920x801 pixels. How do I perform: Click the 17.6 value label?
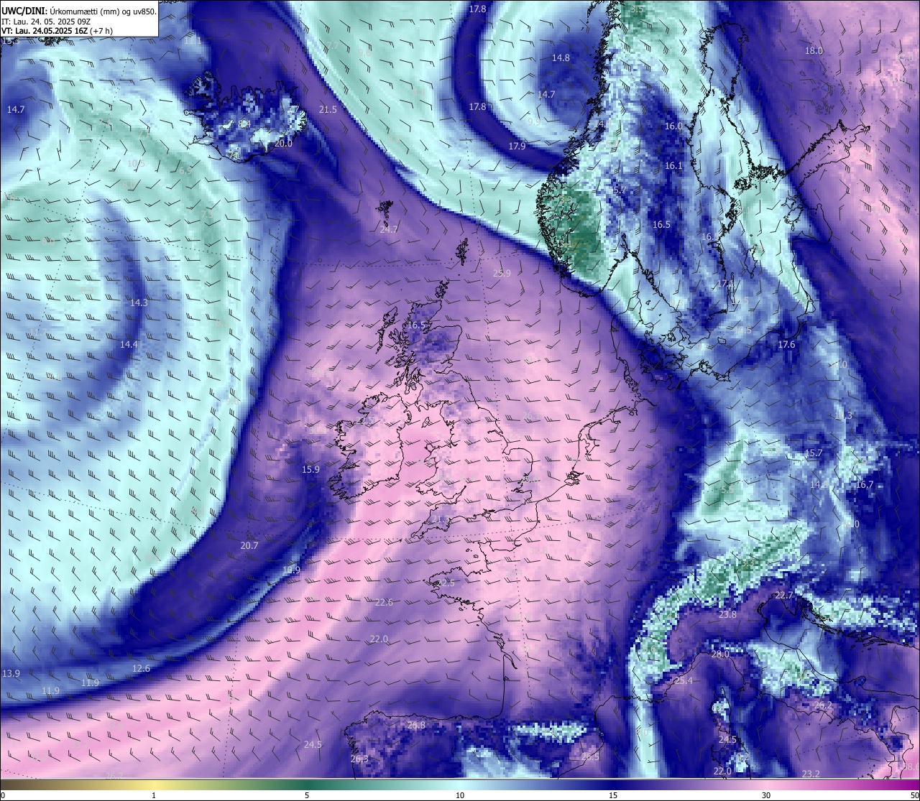[786, 344]
